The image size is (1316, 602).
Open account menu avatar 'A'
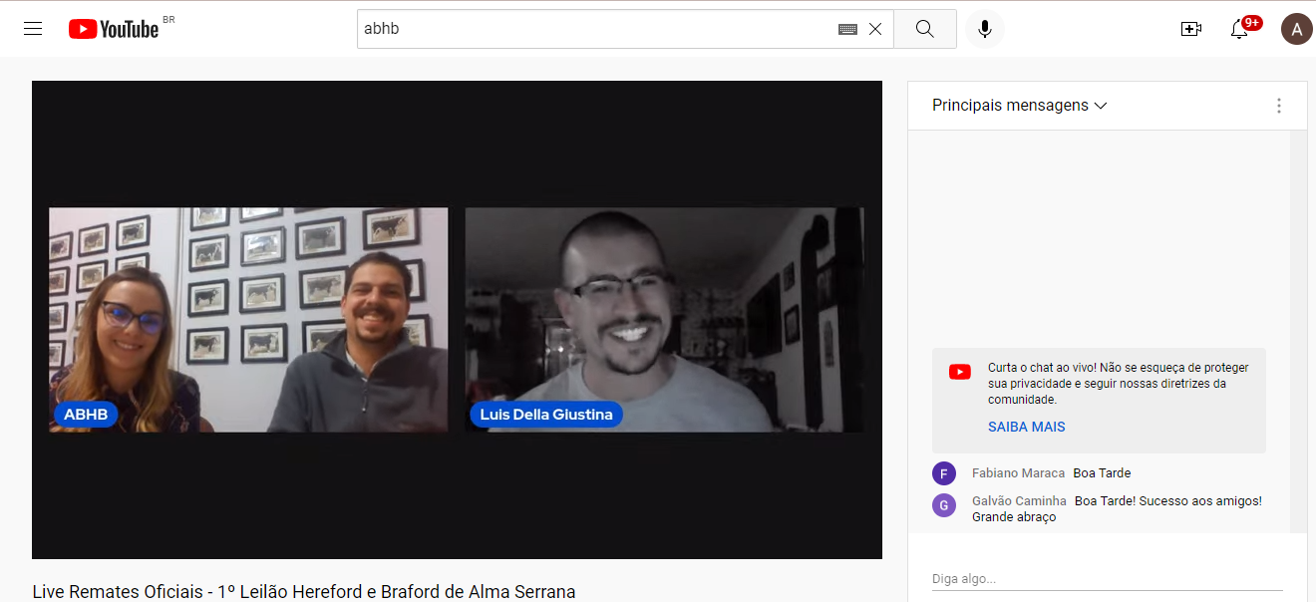[x=1296, y=29]
